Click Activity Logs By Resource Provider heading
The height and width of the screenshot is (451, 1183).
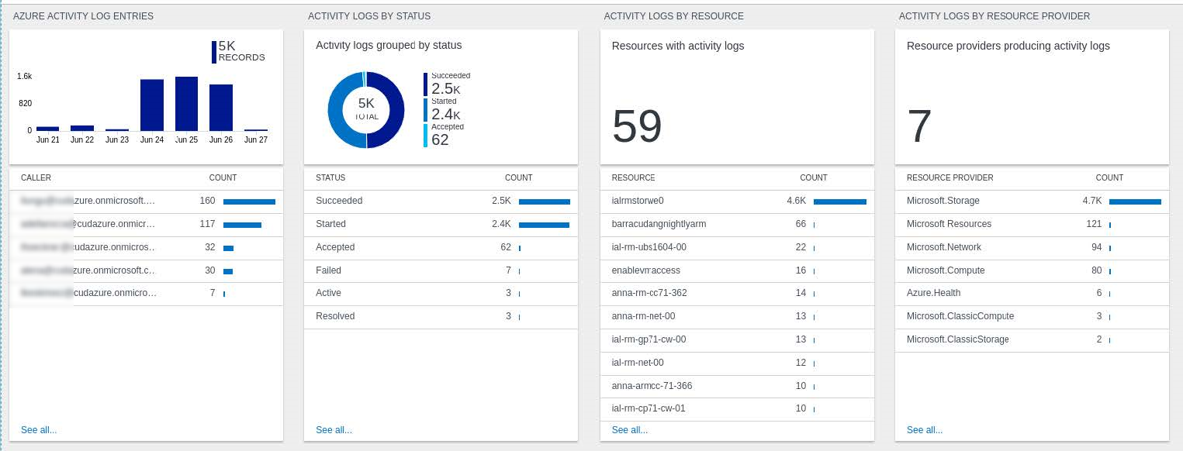[x=994, y=16]
